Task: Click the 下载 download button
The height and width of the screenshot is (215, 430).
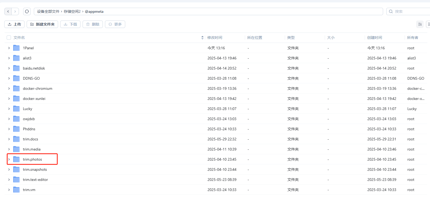Action: point(70,24)
